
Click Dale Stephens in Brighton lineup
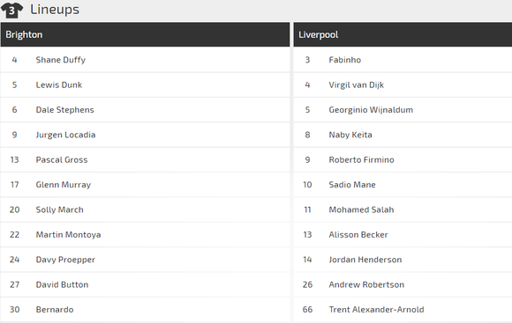(65, 110)
